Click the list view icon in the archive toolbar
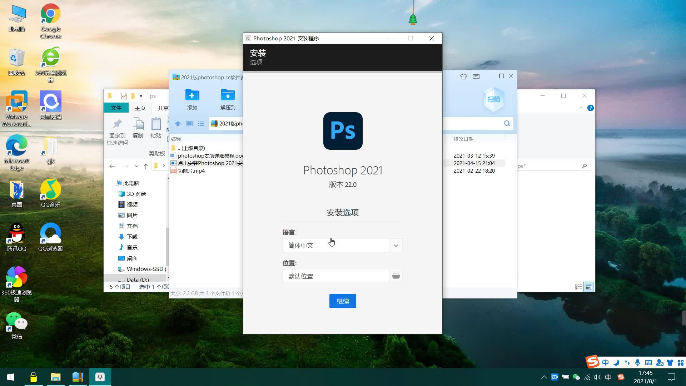This screenshot has width=686, height=386. coord(201,124)
